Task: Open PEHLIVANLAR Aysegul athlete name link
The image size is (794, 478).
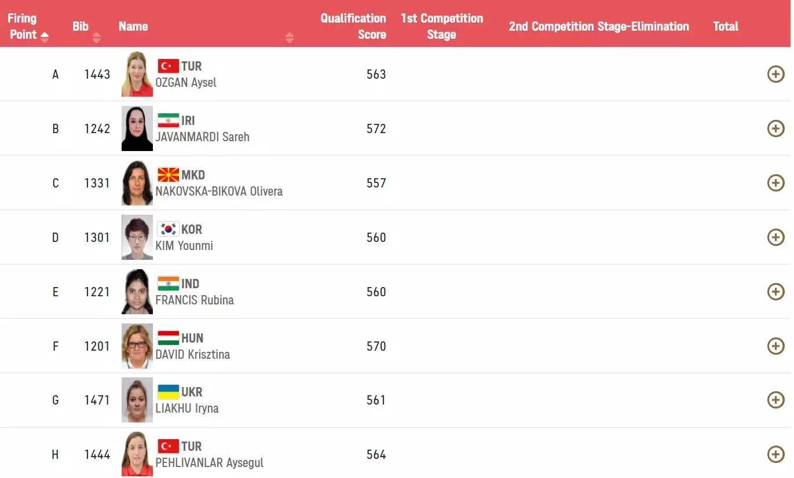Action: pyautogui.click(x=209, y=463)
